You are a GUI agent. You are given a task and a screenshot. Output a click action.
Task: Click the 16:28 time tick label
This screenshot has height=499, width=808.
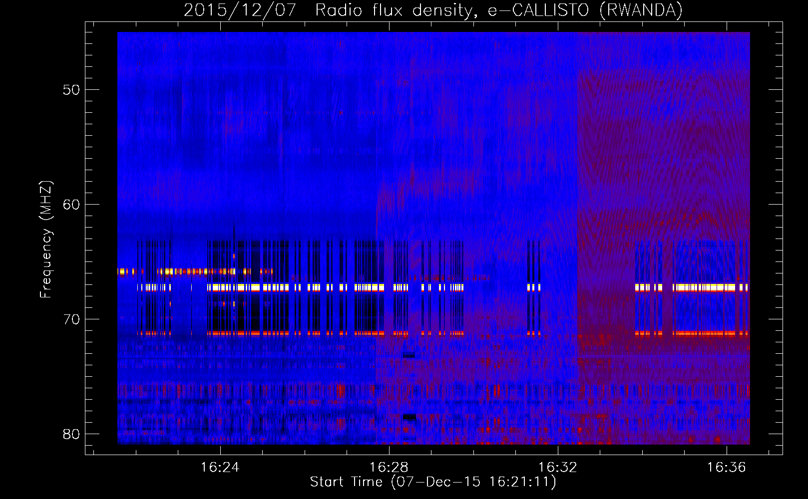(389, 467)
